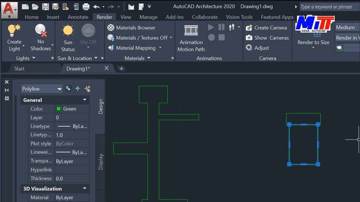Click the Select Objects icon in Properties
360x202 pixels.
tap(78, 89)
